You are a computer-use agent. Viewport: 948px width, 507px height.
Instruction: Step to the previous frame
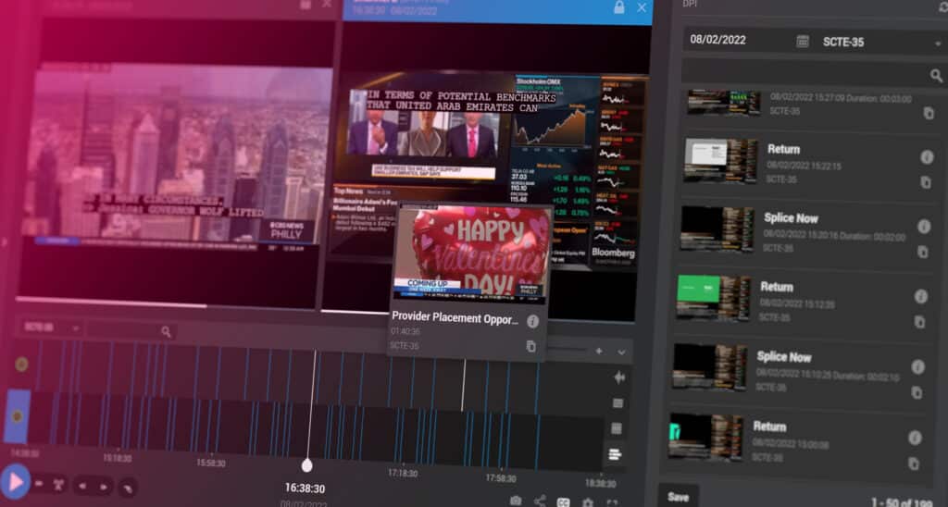(82, 485)
